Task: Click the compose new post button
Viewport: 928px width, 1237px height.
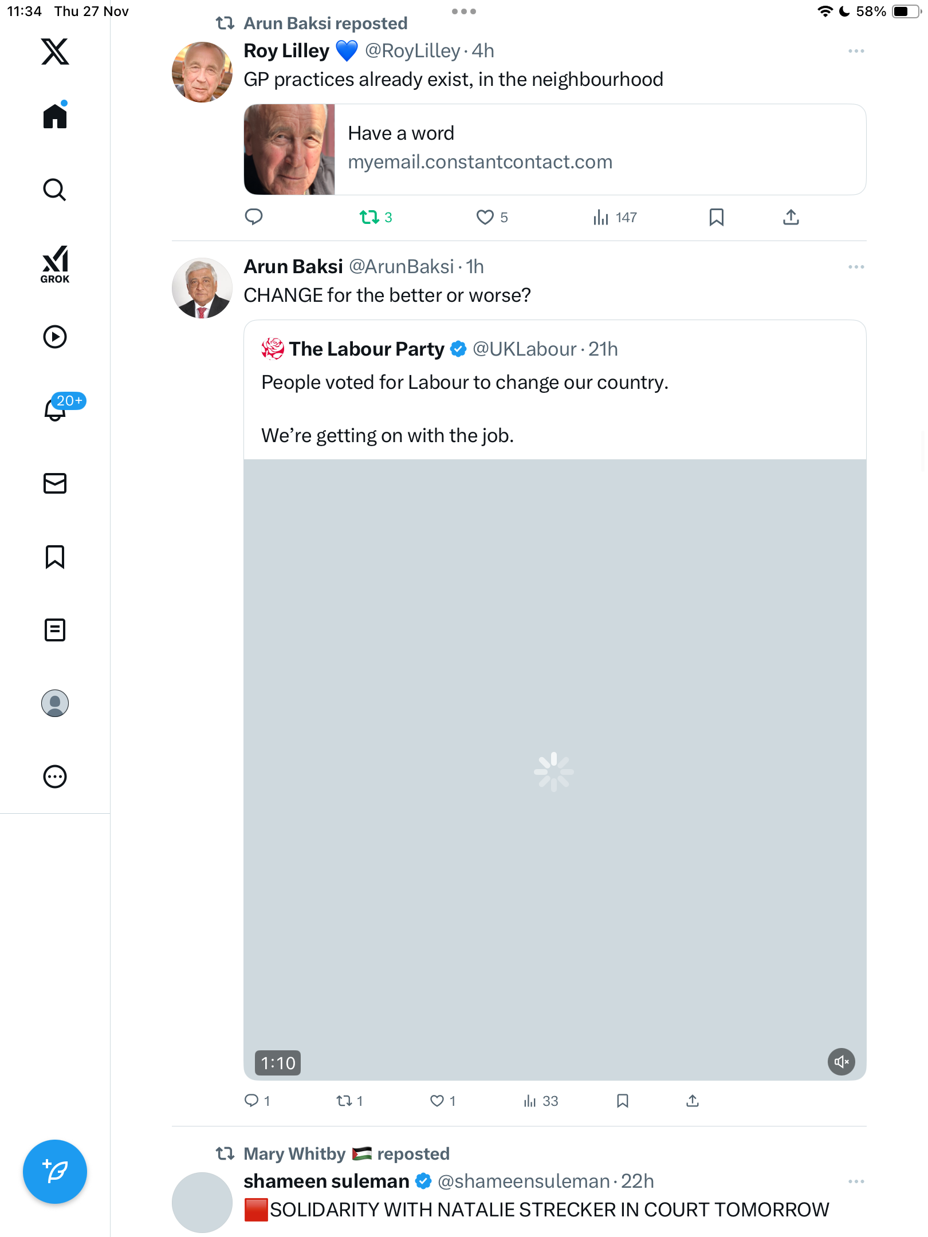Action: tap(55, 1172)
